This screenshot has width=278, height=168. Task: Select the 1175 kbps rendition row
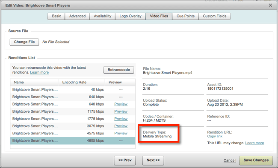click(x=73, y=111)
